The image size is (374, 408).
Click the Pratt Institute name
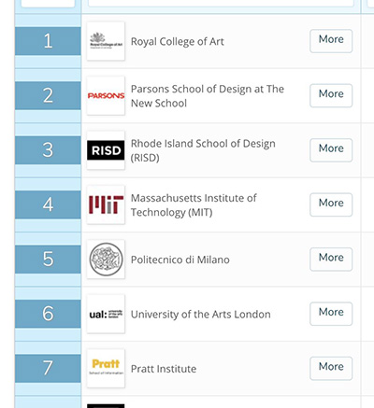click(164, 369)
